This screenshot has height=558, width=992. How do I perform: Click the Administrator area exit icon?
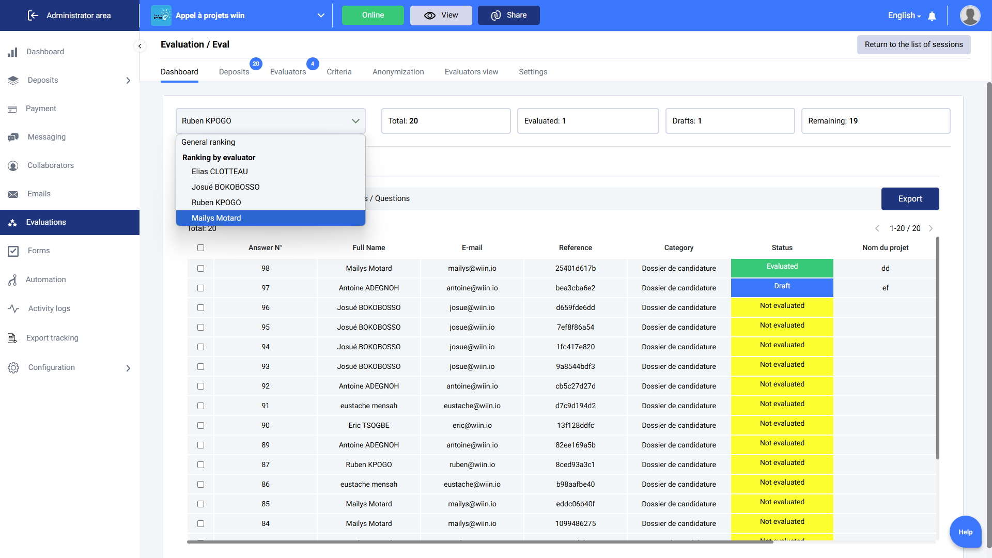[x=33, y=16]
